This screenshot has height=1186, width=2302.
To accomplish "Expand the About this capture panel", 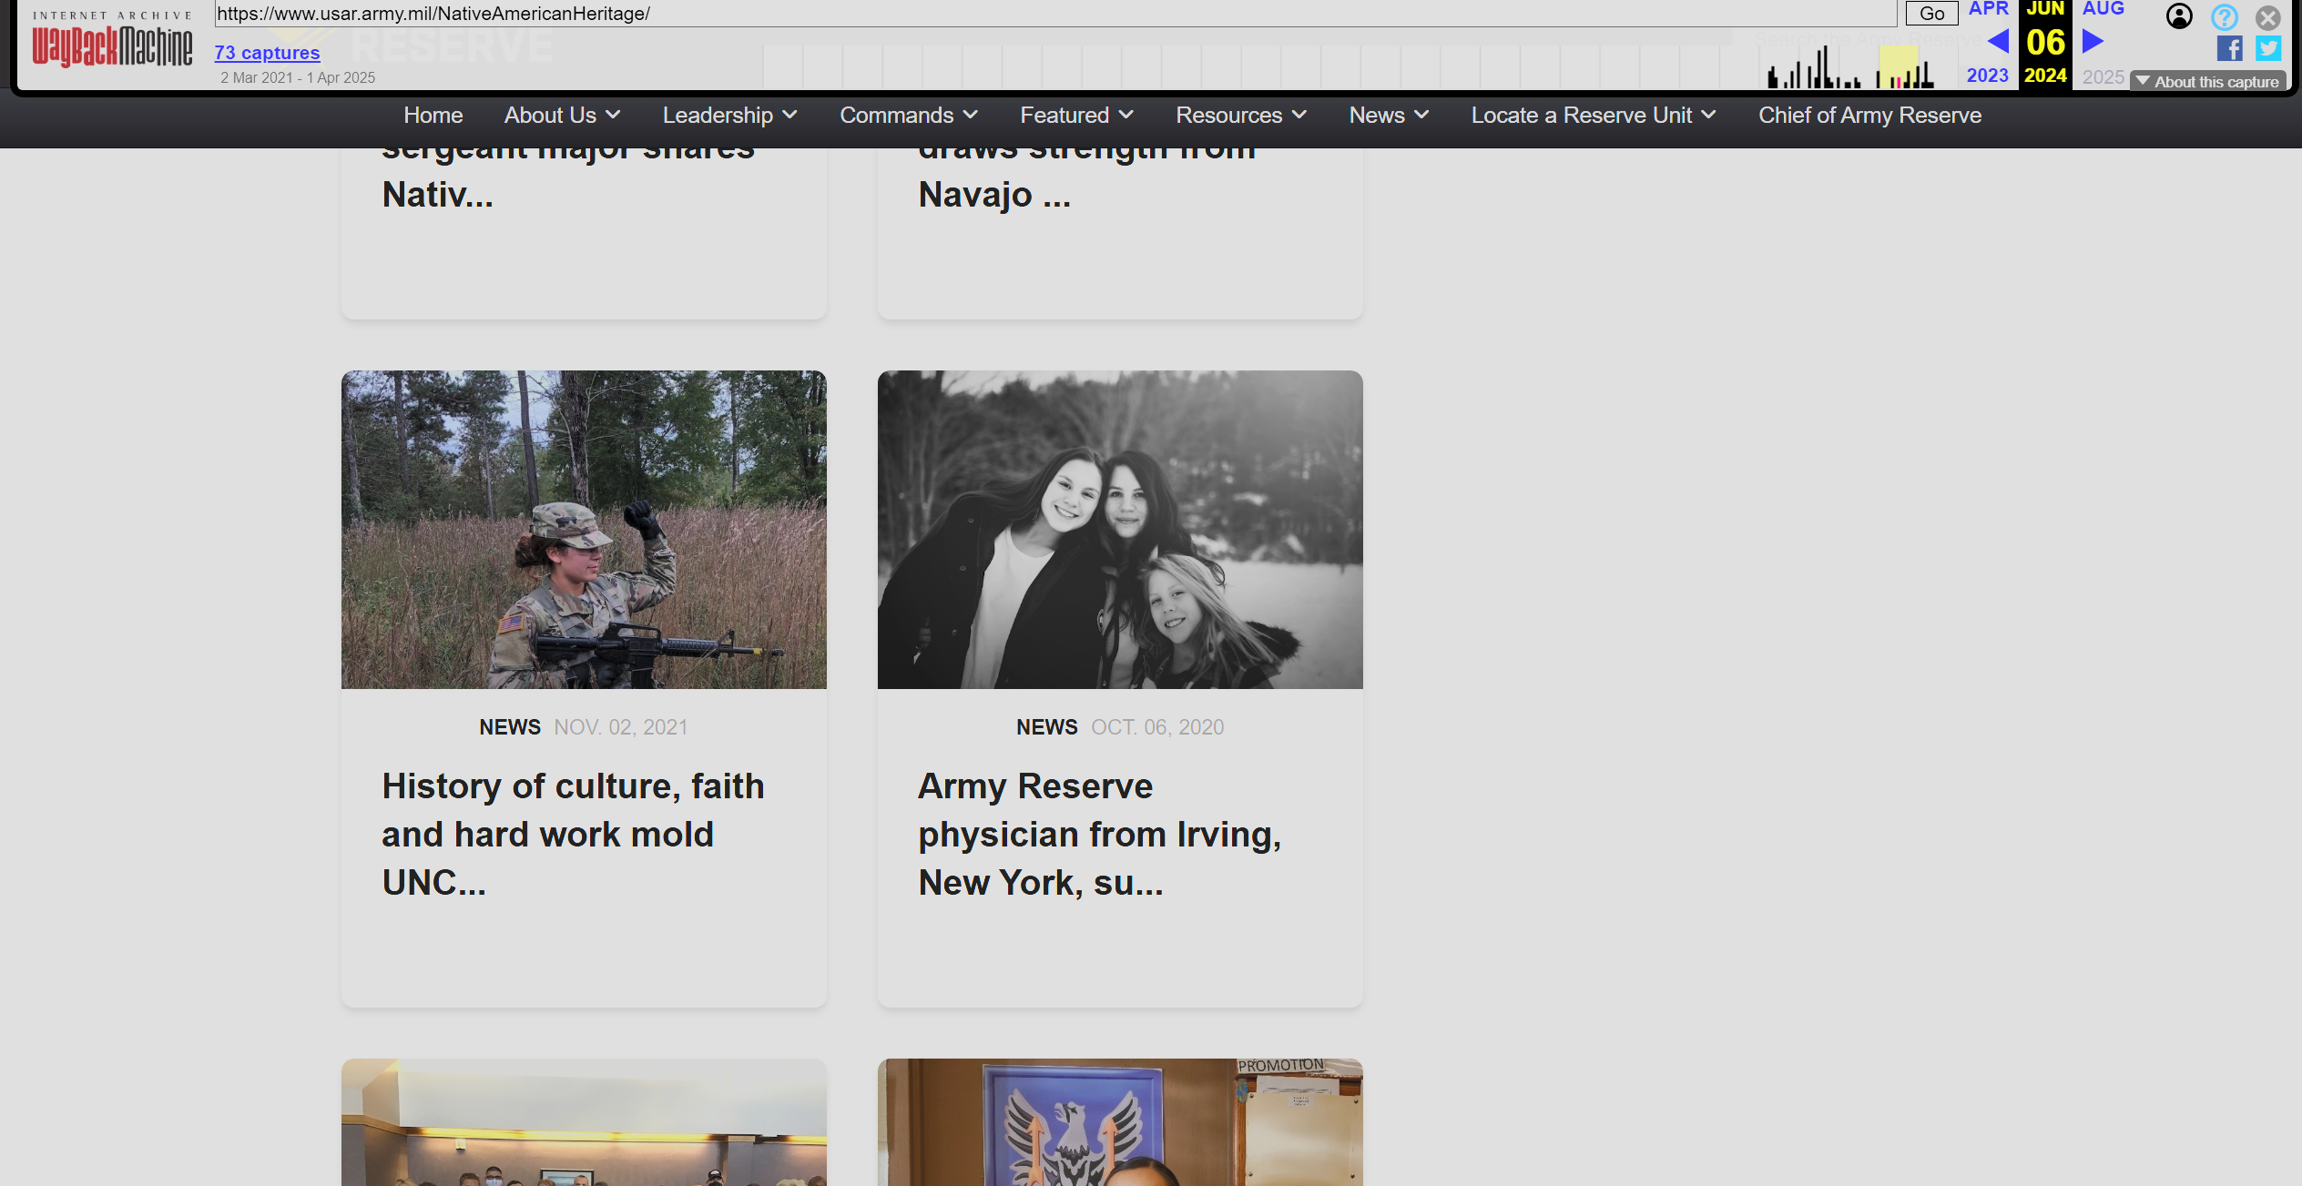I will click(x=2207, y=82).
